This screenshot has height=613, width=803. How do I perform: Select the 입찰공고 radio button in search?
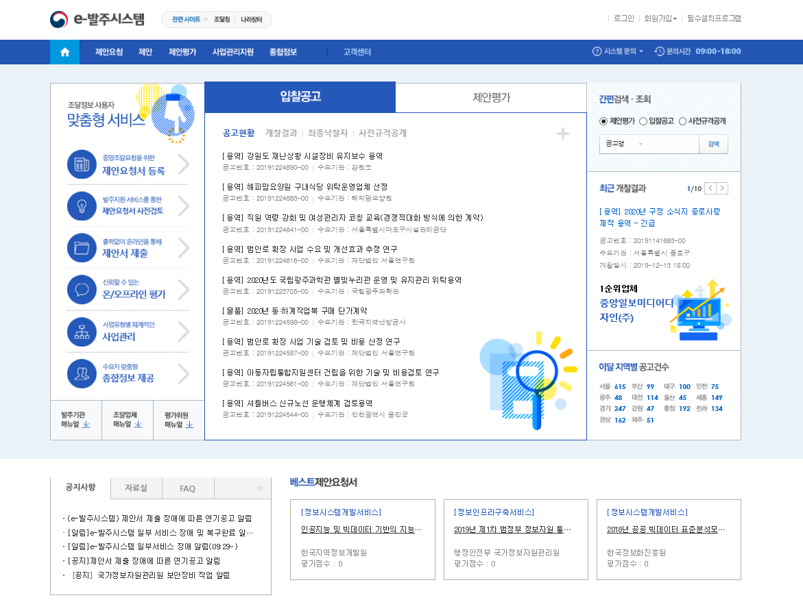pos(643,121)
